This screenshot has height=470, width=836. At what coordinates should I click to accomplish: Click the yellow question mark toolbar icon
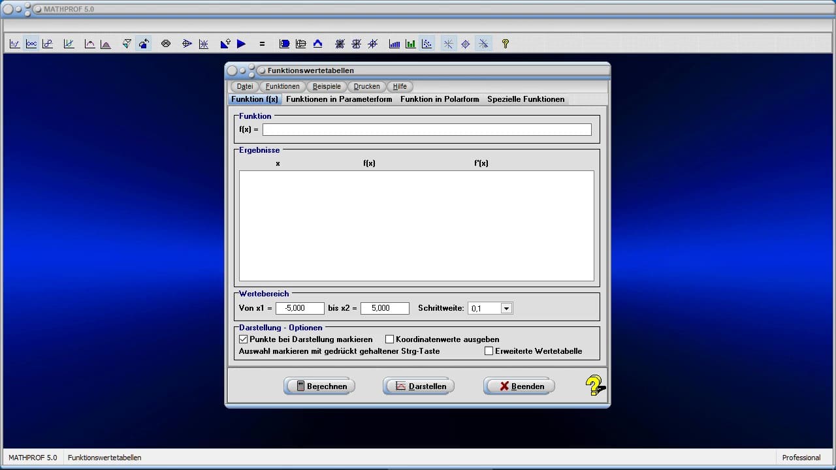[505, 44]
